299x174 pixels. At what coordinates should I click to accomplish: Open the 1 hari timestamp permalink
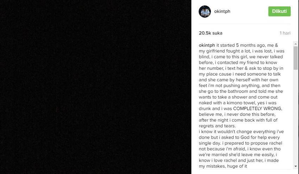pyautogui.click(x=285, y=33)
